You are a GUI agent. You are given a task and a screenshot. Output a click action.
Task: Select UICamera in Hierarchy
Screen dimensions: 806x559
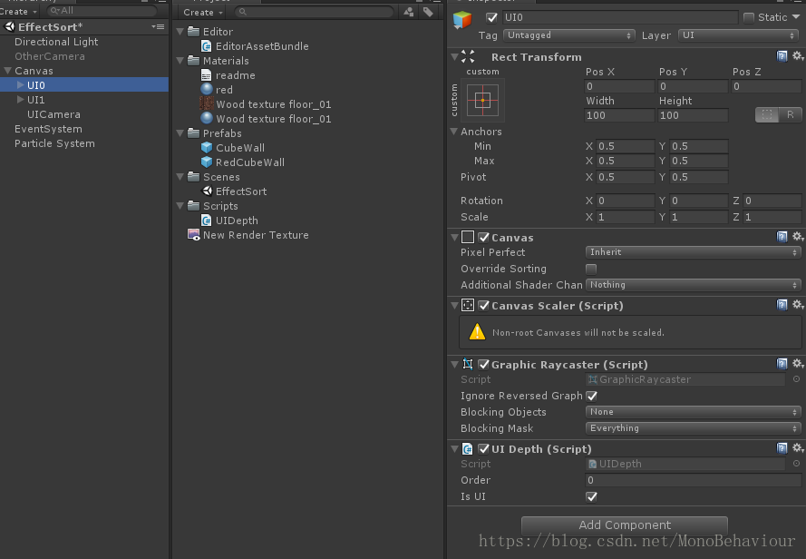[x=53, y=114]
